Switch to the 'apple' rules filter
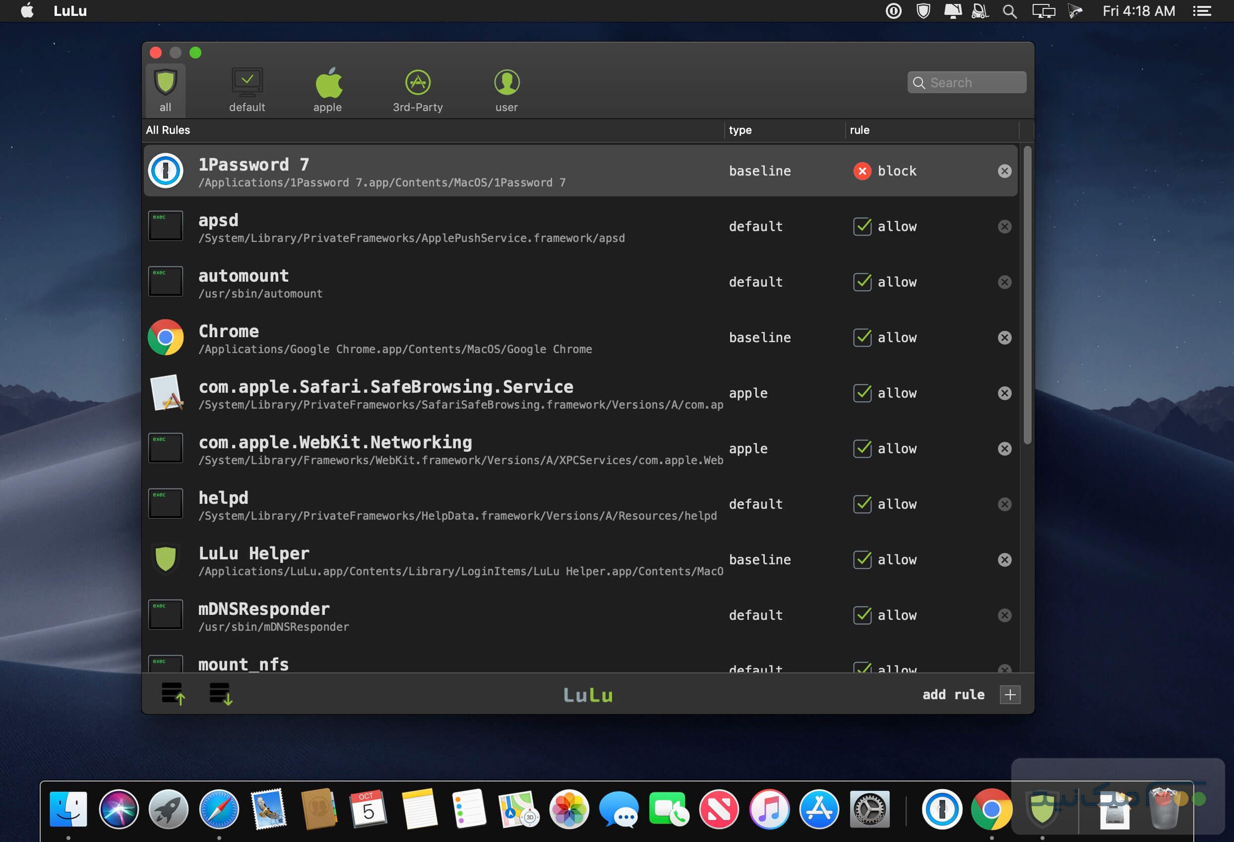 328,90
